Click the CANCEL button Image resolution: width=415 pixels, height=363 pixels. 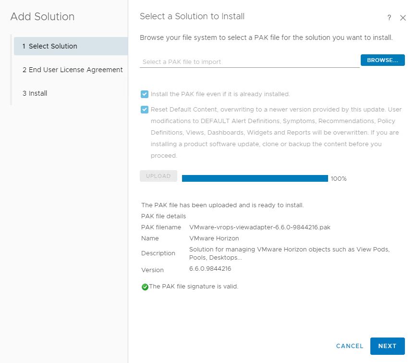pyautogui.click(x=350, y=346)
